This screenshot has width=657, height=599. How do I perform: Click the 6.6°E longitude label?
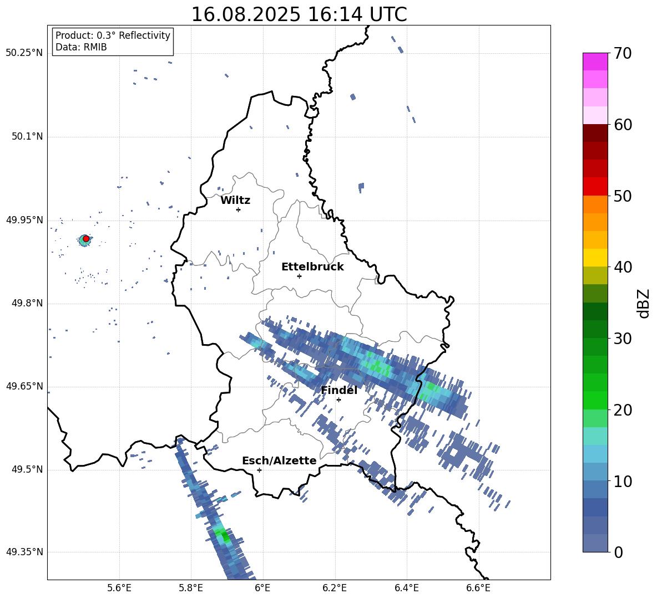[x=478, y=588]
